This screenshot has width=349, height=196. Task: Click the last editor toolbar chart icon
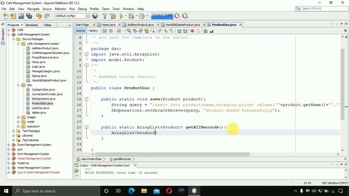tap(212, 31)
